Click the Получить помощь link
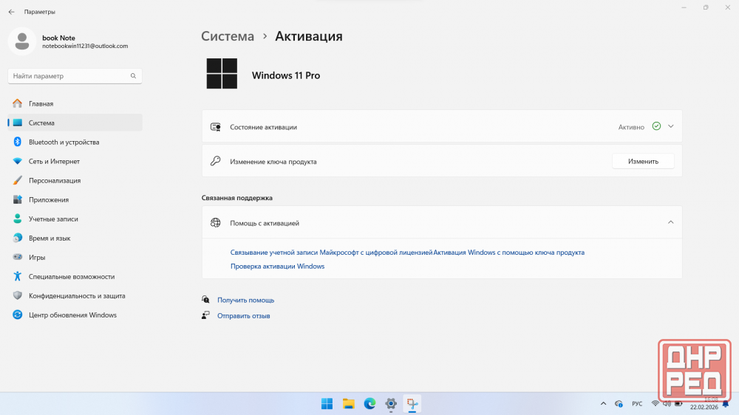 tap(245, 300)
